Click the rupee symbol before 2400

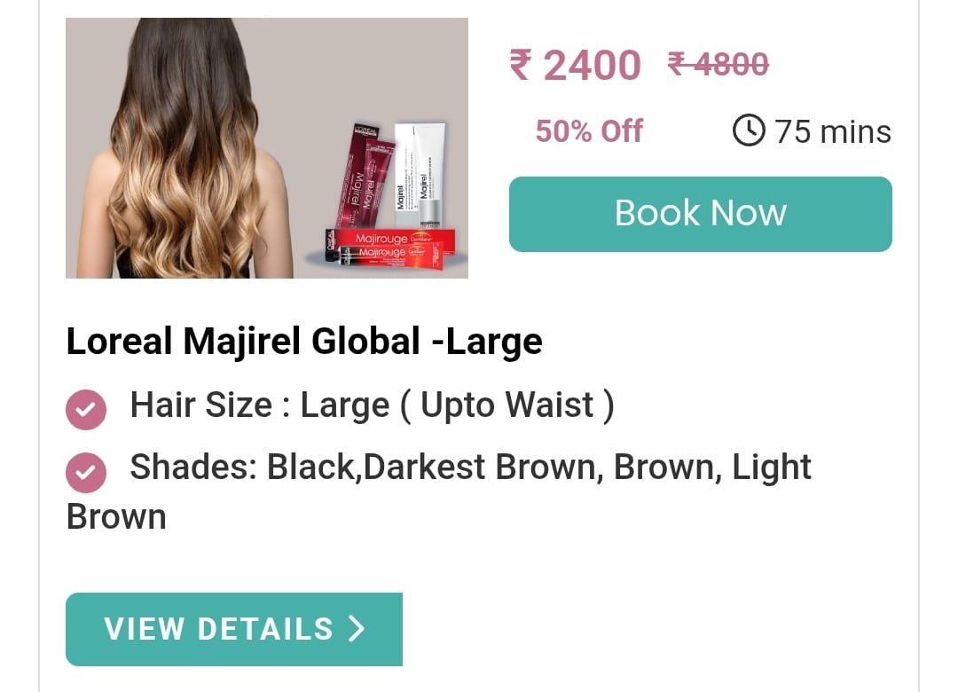pos(521,65)
